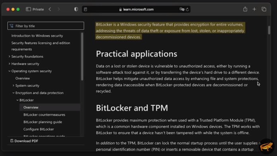Open the Share icon in the toolbar

(245, 9)
